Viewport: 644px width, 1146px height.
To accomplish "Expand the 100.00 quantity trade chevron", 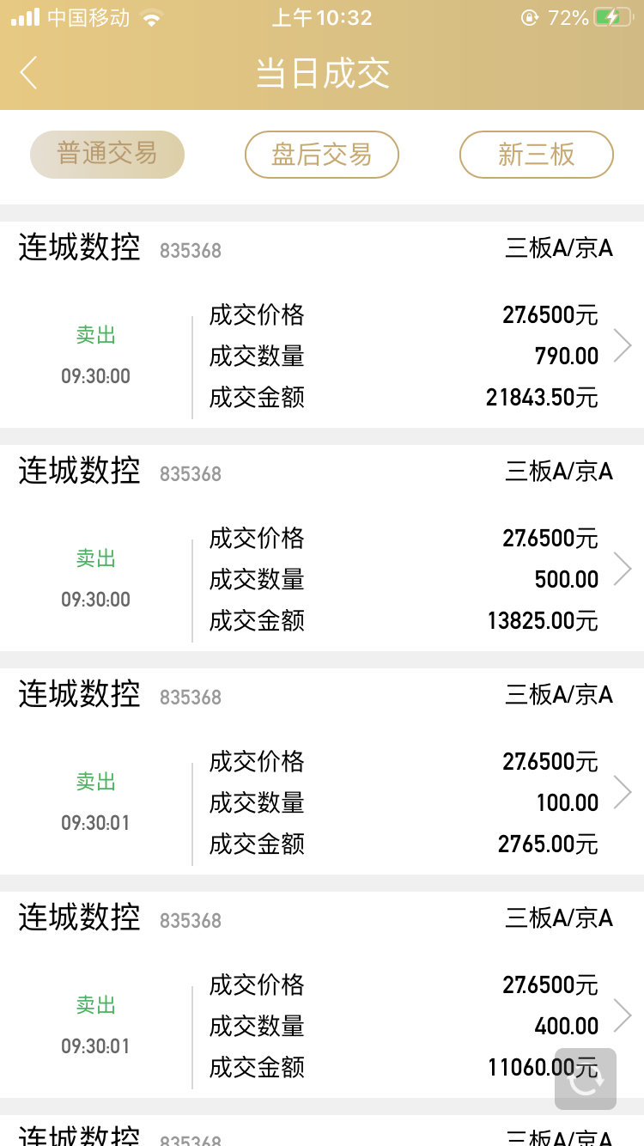I will (x=623, y=792).
